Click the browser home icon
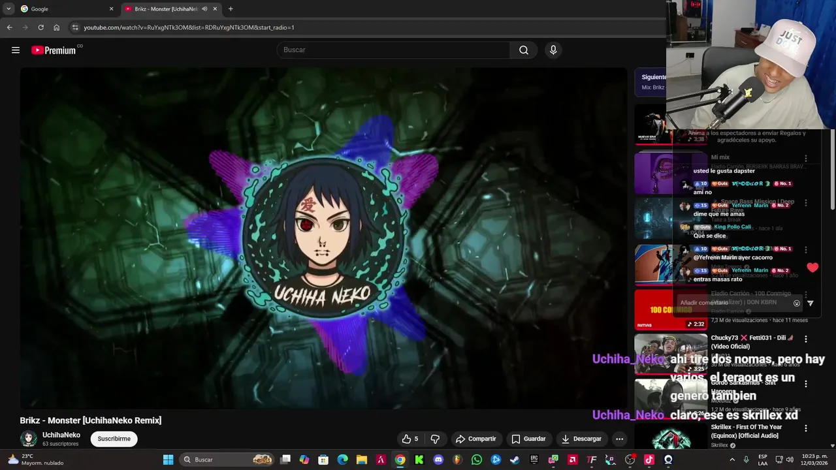 (x=56, y=27)
